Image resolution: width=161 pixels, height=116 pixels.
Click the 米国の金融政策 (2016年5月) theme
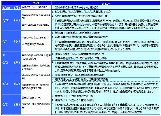point(36,16)
